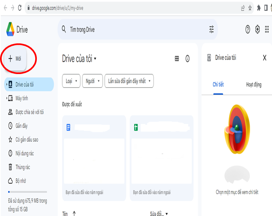272x216 pixels.
Task: Expand Drive của tôi sidebar tree arrow
Action: pos(6,85)
